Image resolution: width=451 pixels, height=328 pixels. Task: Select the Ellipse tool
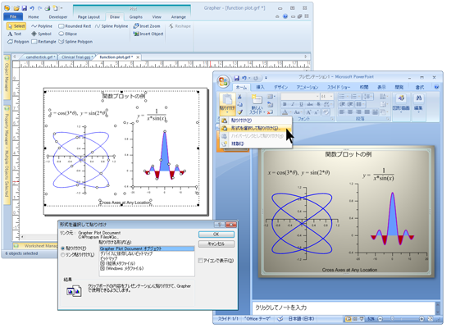click(67, 34)
